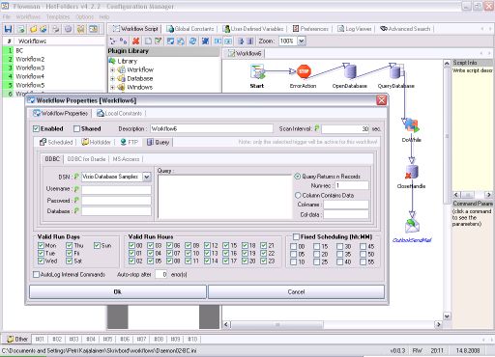Enable the Shared checkbox
495x357 pixels.
76,128
